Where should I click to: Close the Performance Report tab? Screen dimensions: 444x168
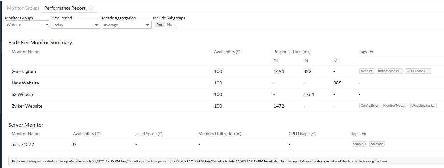tap(91, 8)
